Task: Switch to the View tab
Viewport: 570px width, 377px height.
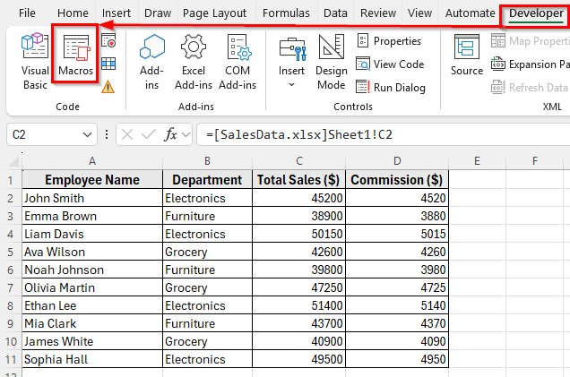Action: (x=419, y=13)
